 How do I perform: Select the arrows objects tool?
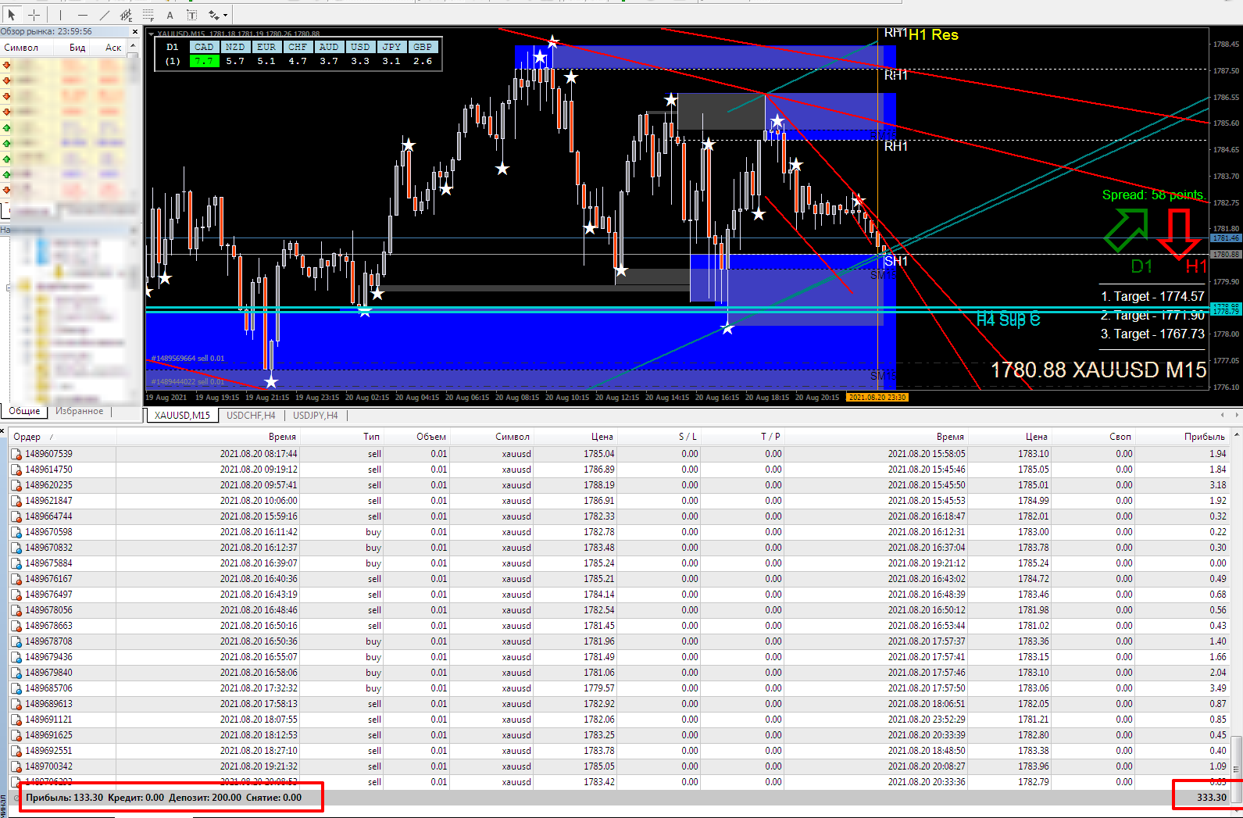[213, 15]
